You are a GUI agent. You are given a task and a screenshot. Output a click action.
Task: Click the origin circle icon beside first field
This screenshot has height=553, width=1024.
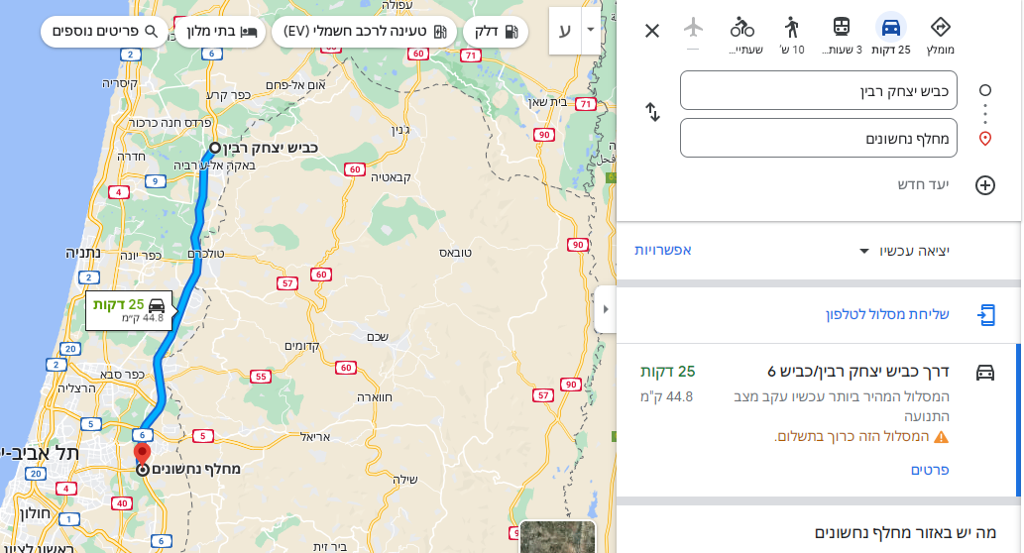(985, 91)
